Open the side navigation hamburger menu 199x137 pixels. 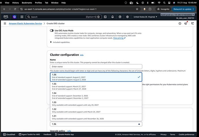point(5,23)
